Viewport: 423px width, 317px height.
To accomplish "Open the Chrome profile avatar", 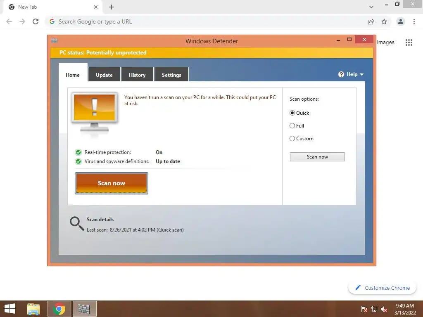I will (401, 21).
